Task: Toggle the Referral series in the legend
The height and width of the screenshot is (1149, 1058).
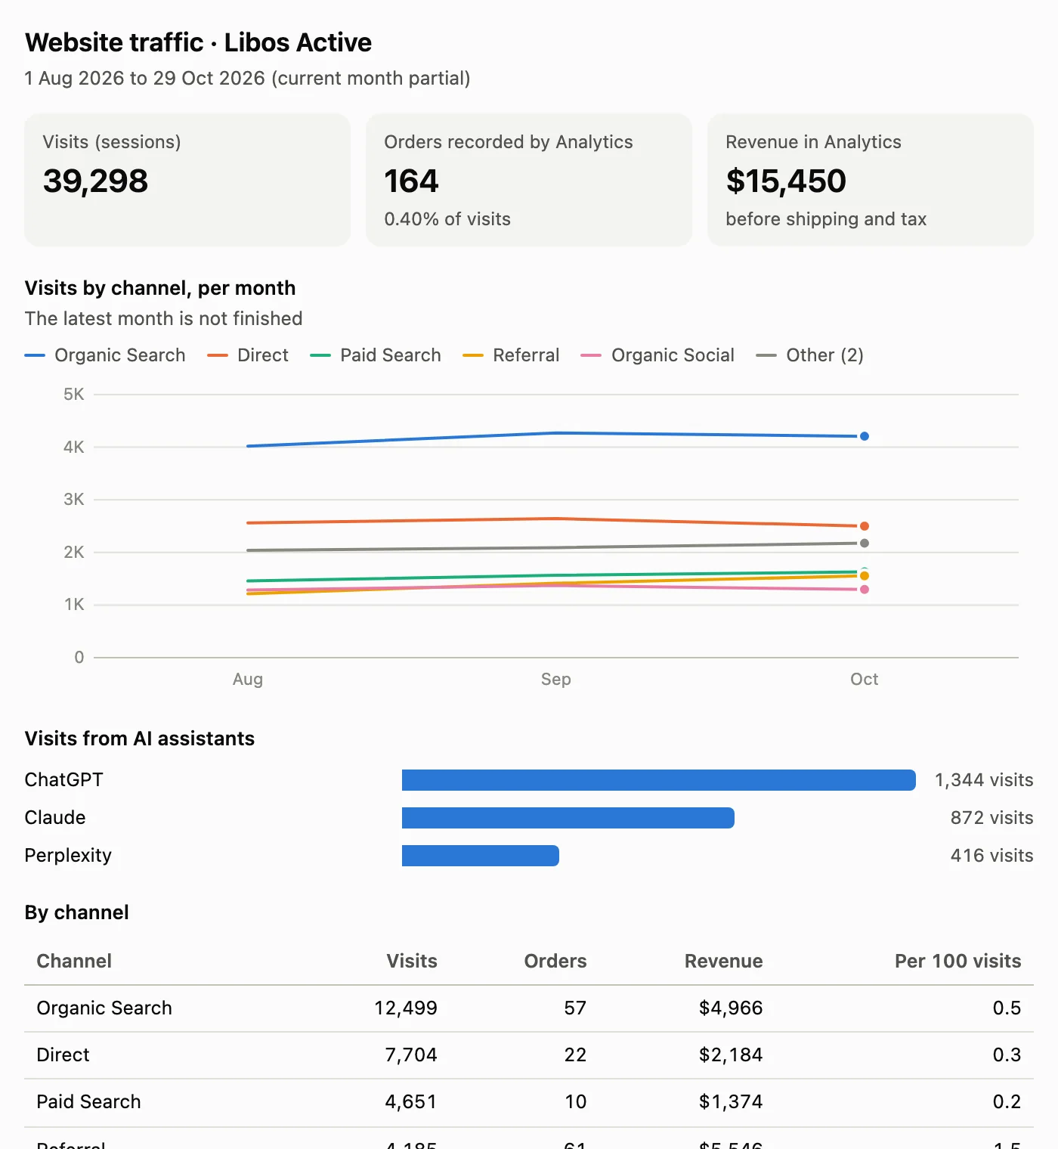Action: pyautogui.click(x=511, y=355)
